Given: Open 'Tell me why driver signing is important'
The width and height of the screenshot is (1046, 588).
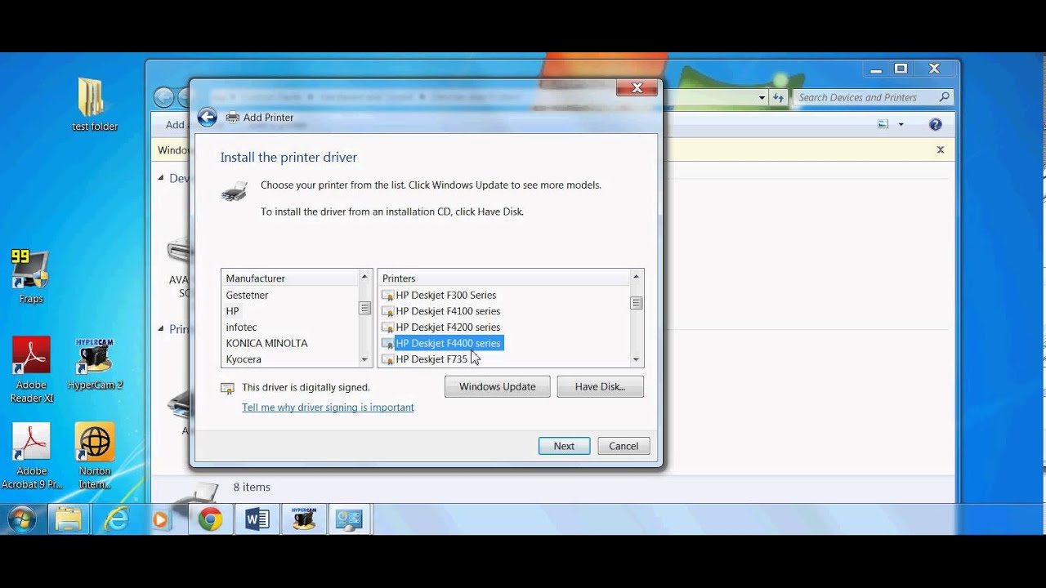Looking at the screenshot, I should [328, 408].
